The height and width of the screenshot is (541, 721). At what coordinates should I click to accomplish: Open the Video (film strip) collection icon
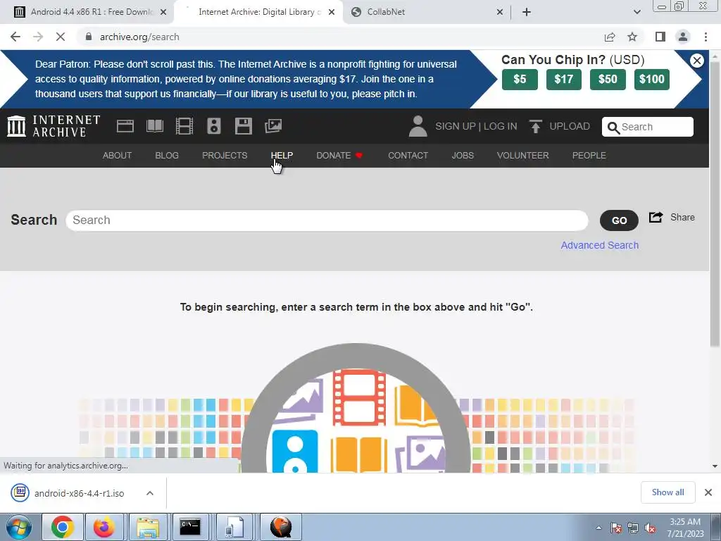(184, 126)
